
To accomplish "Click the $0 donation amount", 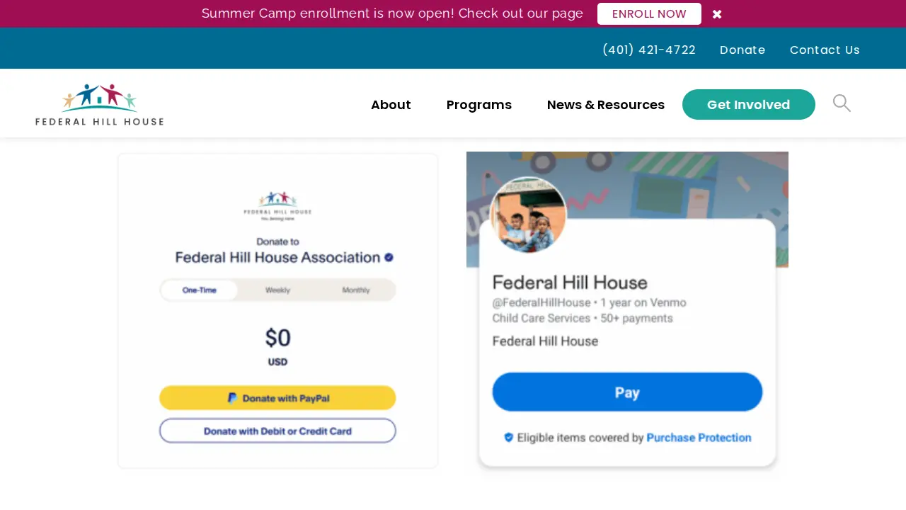I will 278,338.
